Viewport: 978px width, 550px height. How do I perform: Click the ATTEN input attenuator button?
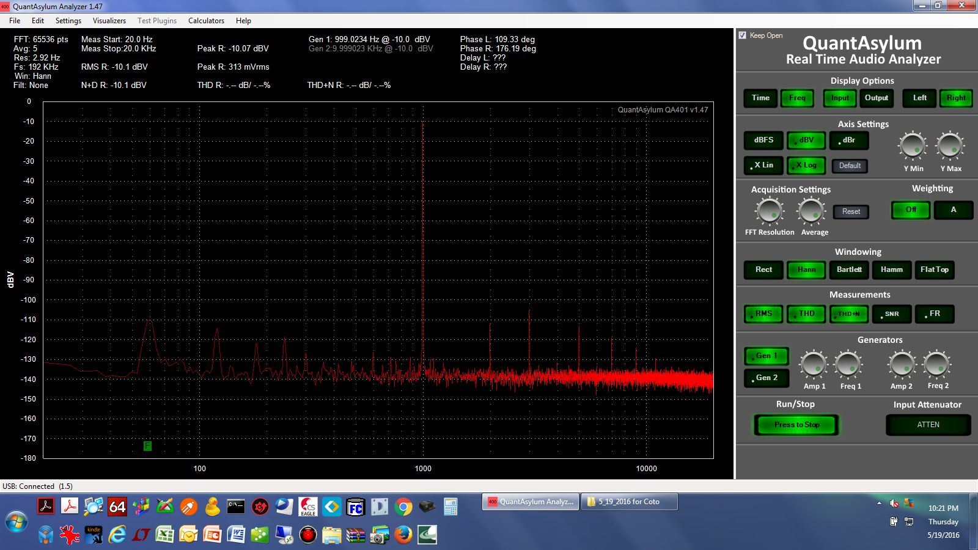pyautogui.click(x=928, y=425)
